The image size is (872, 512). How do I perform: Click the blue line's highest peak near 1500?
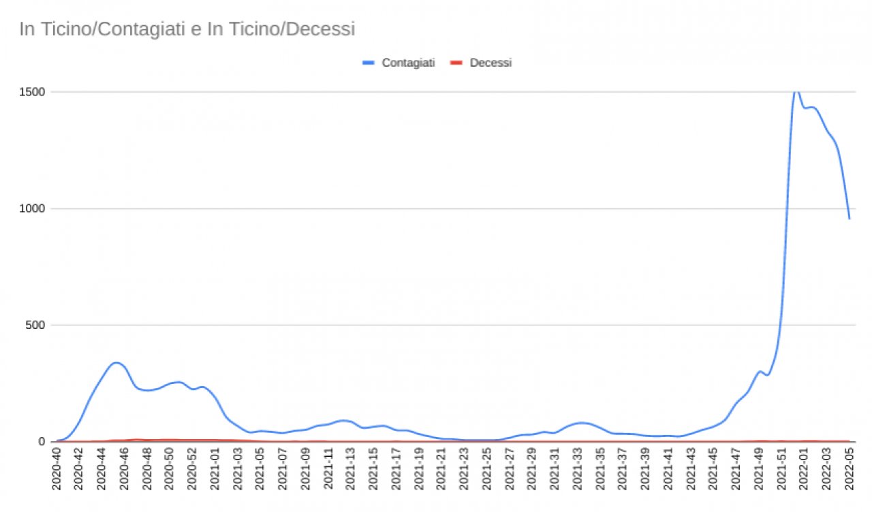pos(796,91)
